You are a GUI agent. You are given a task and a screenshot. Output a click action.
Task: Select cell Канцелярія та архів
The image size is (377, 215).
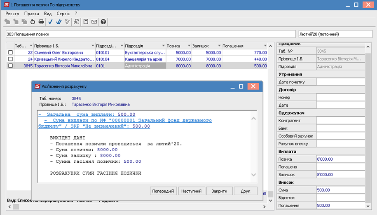point(145,59)
